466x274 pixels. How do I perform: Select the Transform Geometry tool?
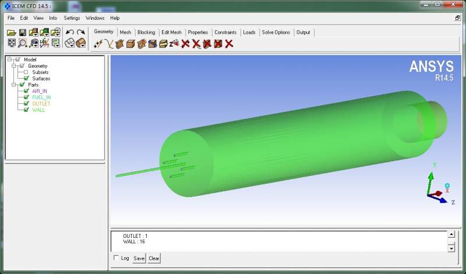click(x=163, y=44)
